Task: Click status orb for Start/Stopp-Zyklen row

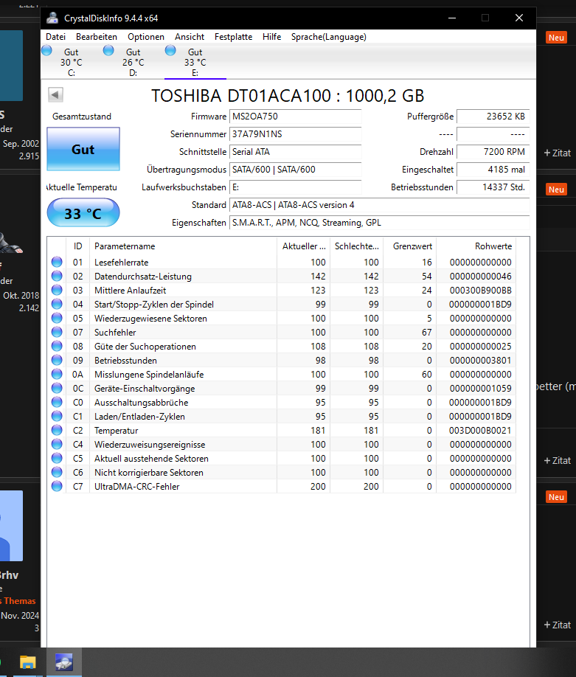Action: coord(57,304)
